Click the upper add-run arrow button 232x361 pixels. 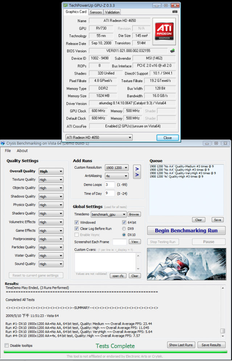coord(137,169)
